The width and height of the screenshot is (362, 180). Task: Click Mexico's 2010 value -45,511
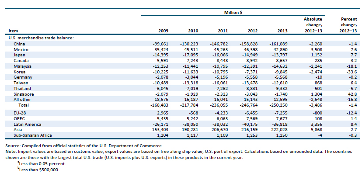tap(191, 49)
